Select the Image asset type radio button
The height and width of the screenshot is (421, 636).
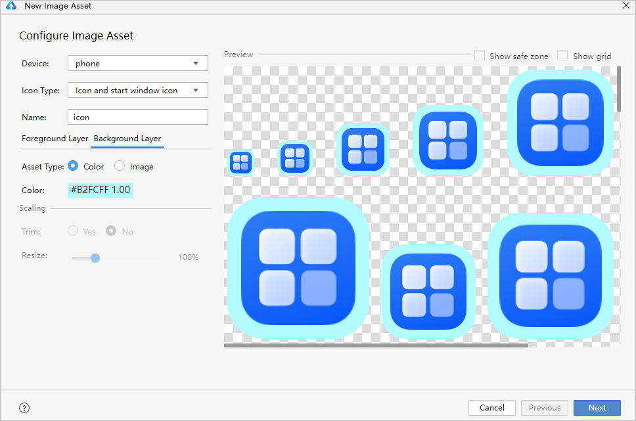pyautogui.click(x=120, y=167)
